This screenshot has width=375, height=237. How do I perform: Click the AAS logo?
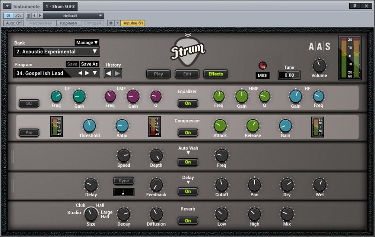point(320,46)
